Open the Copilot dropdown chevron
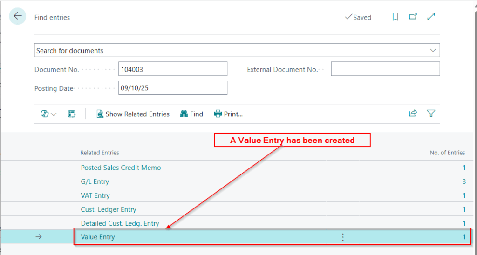Screen dimensions: 477x255 pos(54,114)
